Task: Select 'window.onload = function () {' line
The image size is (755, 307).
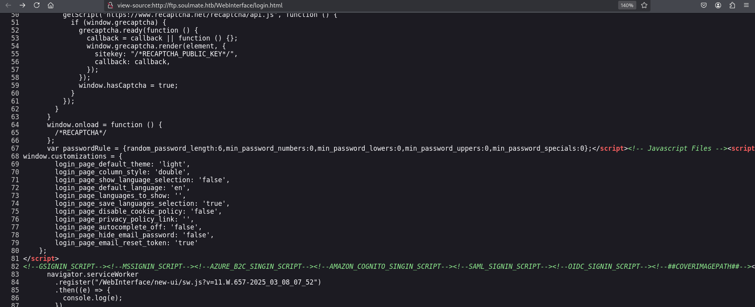Action: click(x=104, y=125)
